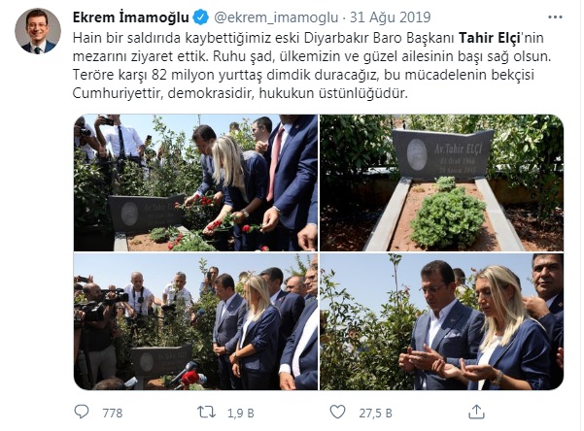Viewport: 584px width, 431px height.
Task: Open photo with cameramen and microphones
Action: coord(195,321)
